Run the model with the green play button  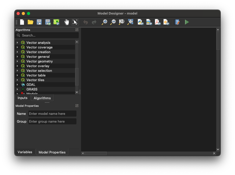(x=187, y=22)
